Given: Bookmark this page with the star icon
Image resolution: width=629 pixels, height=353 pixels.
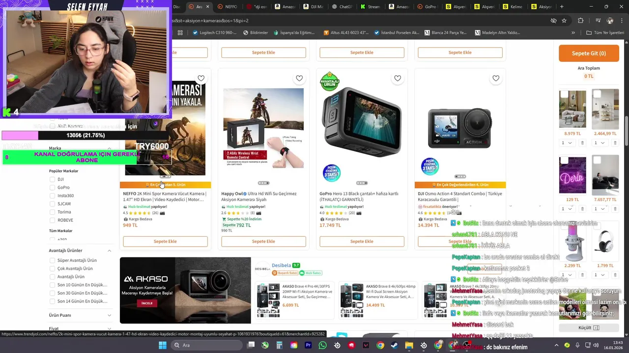Looking at the screenshot, I should point(564,21).
